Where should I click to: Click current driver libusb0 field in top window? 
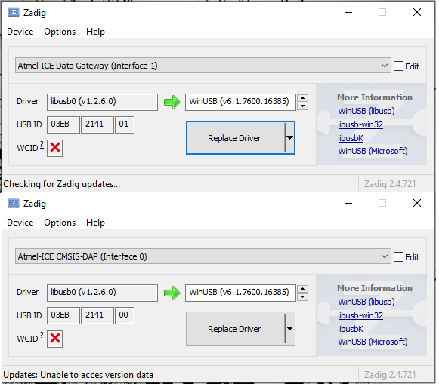[x=102, y=102]
